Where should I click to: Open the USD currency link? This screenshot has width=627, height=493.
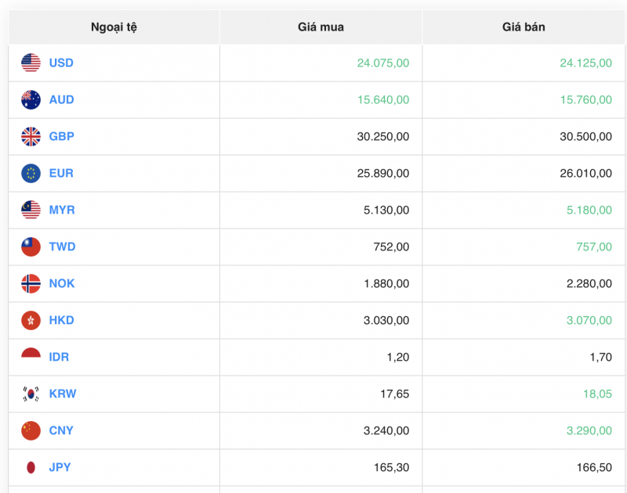point(60,63)
